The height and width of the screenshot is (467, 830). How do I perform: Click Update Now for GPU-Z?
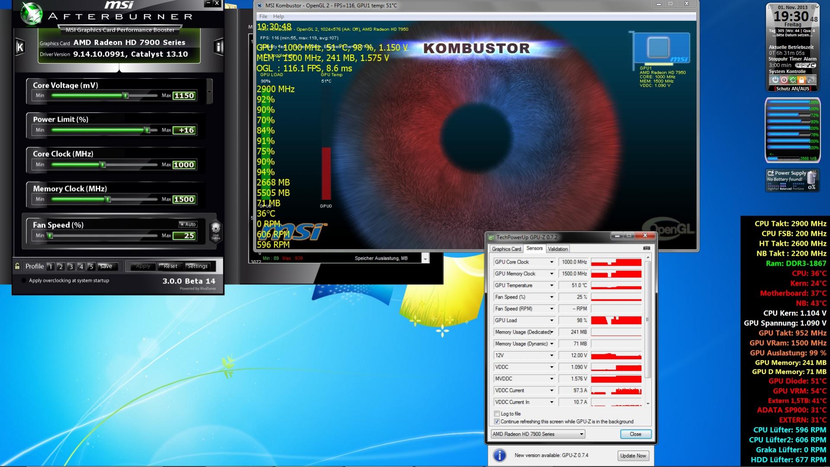[633, 456]
